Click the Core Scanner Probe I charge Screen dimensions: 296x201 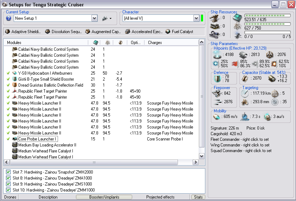(165, 139)
